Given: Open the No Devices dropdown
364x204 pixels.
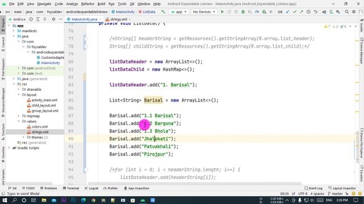Looking at the screenshot, I should 204,12.
